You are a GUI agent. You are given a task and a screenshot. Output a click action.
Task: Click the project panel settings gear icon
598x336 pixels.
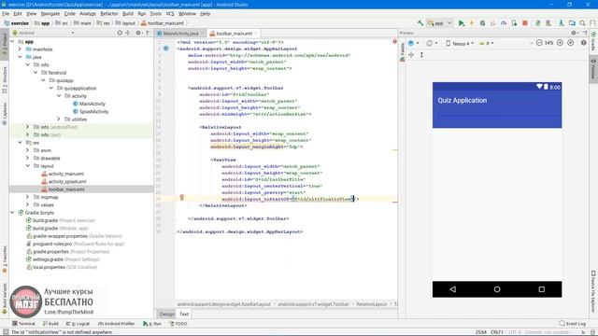coord(138,34)
